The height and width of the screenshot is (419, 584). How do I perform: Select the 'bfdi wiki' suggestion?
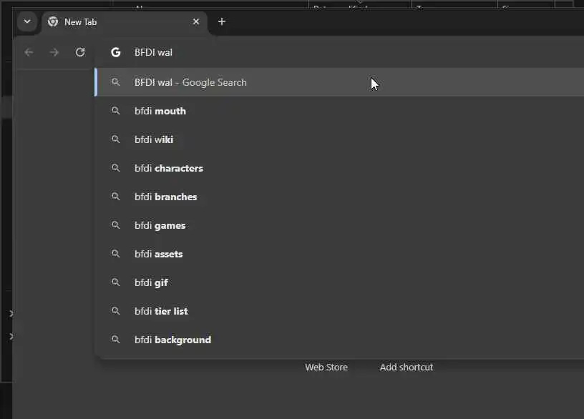click(154, 139)
